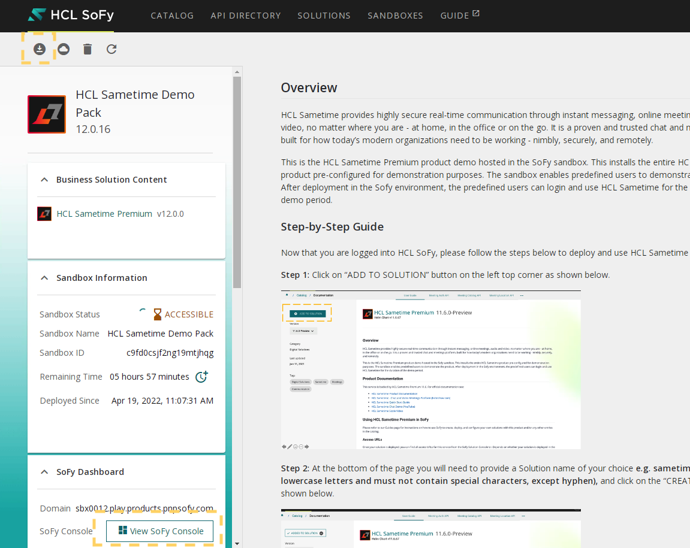The width and height of the screenshot is (690, 548).
Task: Click the HCL Sametime Premium product icon
Action: pos(44,214)
